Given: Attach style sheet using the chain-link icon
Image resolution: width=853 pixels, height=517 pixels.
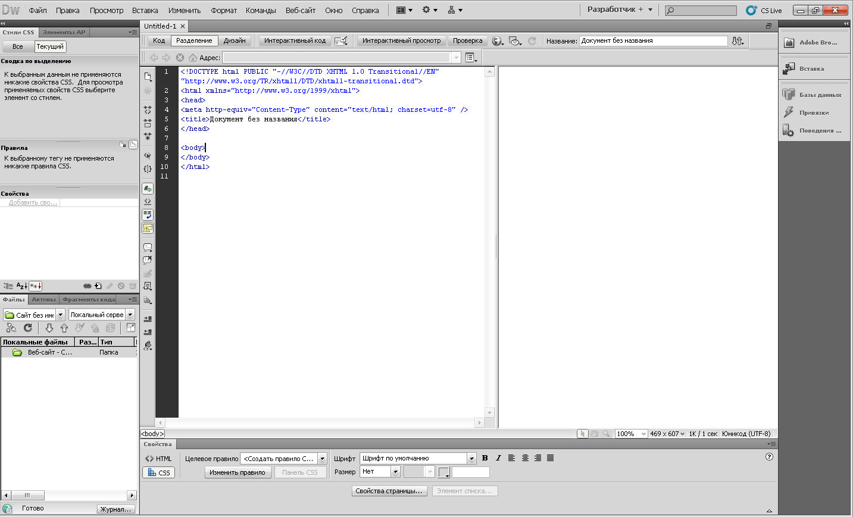Looking at the screenshot, I should pyautogui.click(x=87, y=286).
